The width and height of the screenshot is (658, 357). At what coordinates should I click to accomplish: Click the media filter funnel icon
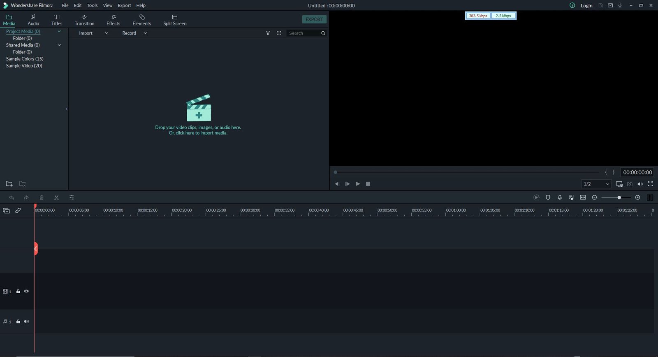tap(268, 33)
